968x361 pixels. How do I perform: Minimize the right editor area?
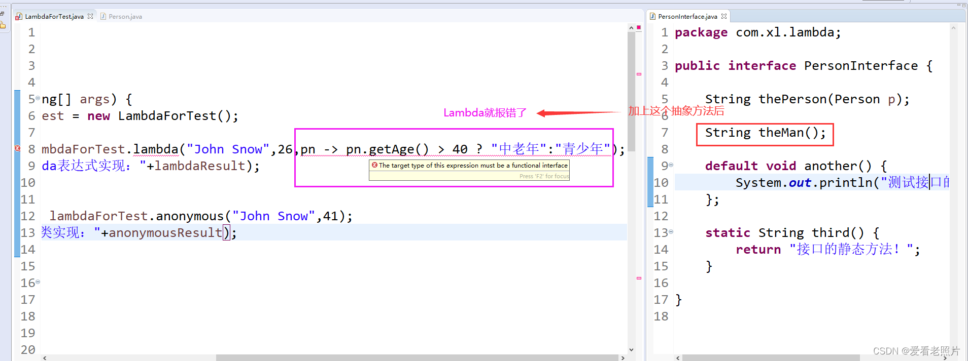point(959,5)
